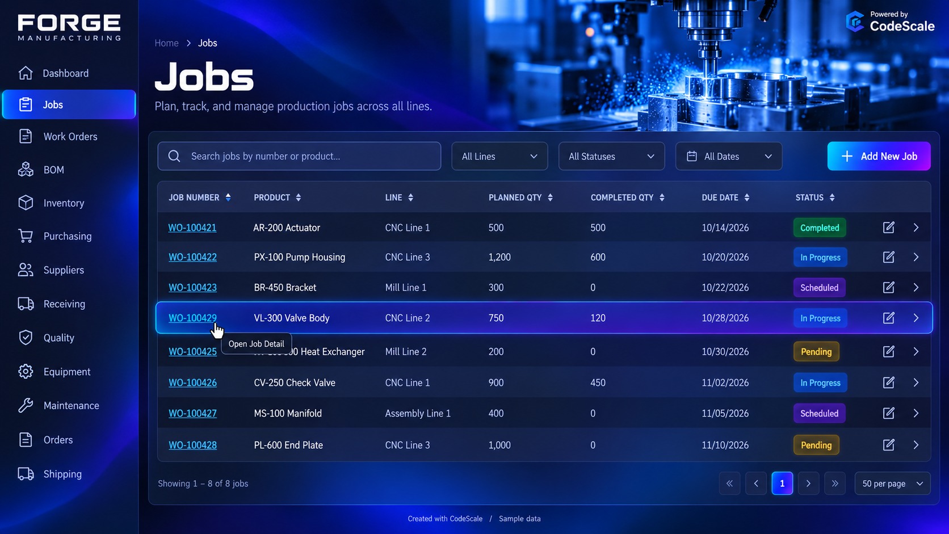949x534 pixels.
Task: Edit the CV-250 Check Valve job
Action: pyautogui.click(x=889, y=382)
